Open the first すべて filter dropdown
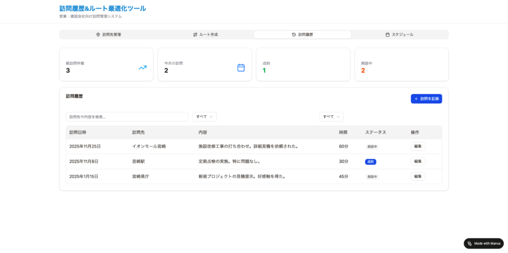The height and width of the screenshot is (253, 508). (x=204, y=117)
